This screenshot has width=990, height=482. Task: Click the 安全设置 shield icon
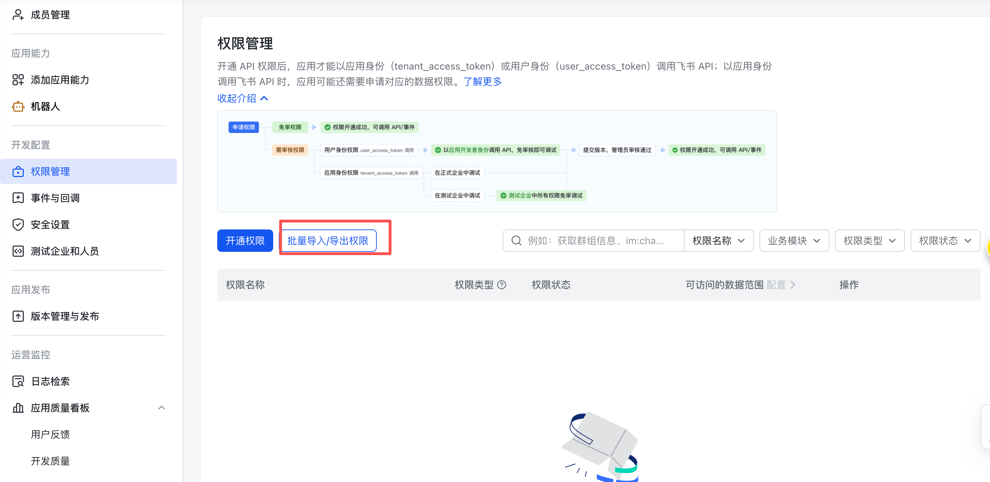tap(18, 224)
